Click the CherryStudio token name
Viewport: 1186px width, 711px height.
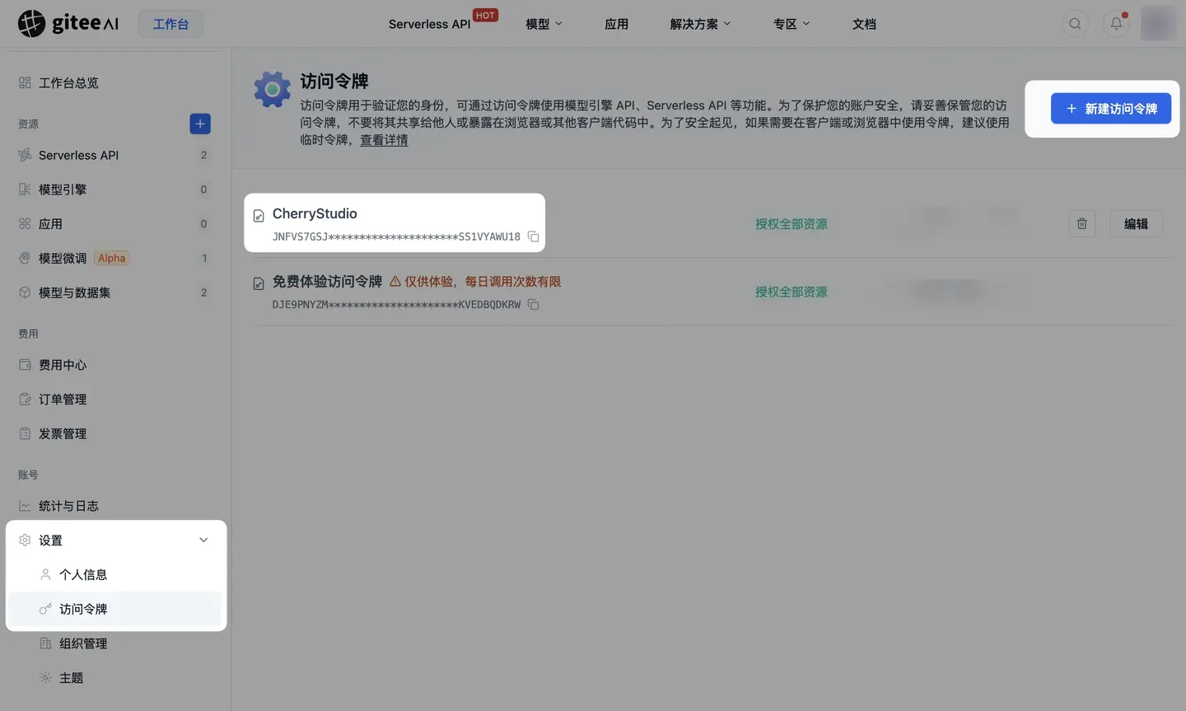point(315,213)
